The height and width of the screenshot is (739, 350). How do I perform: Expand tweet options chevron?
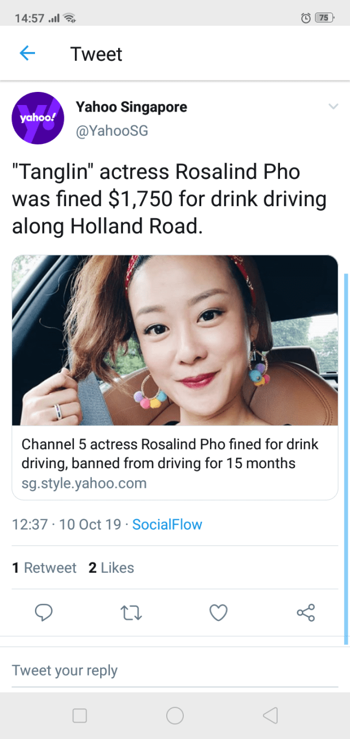333,107
